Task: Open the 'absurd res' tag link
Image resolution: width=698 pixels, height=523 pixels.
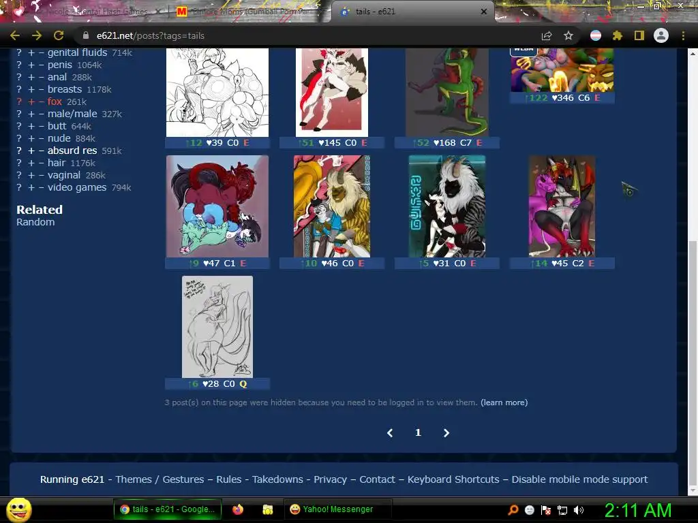Action: [72, 150]
